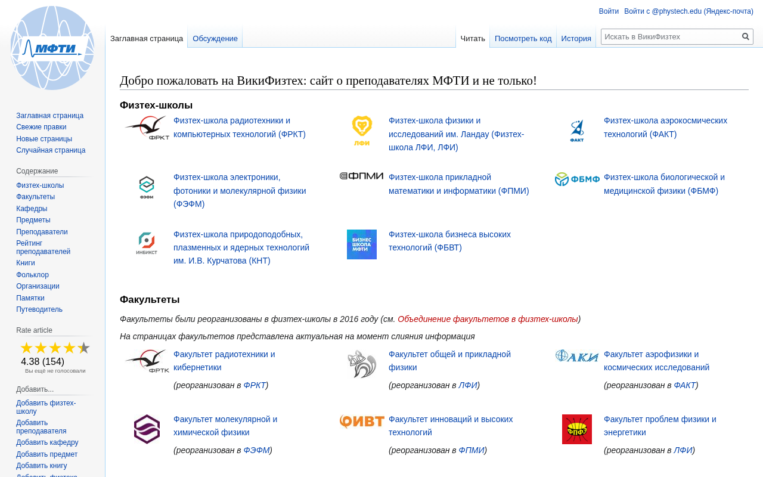763x477 pixels.
Task: Switch to the Обсуждение tab
Action: [215, 38]
